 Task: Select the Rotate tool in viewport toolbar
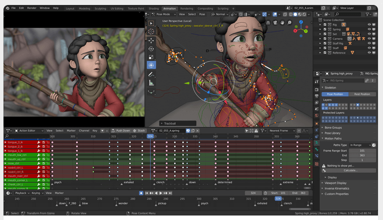pyautogui.click(x=151, y=49)
